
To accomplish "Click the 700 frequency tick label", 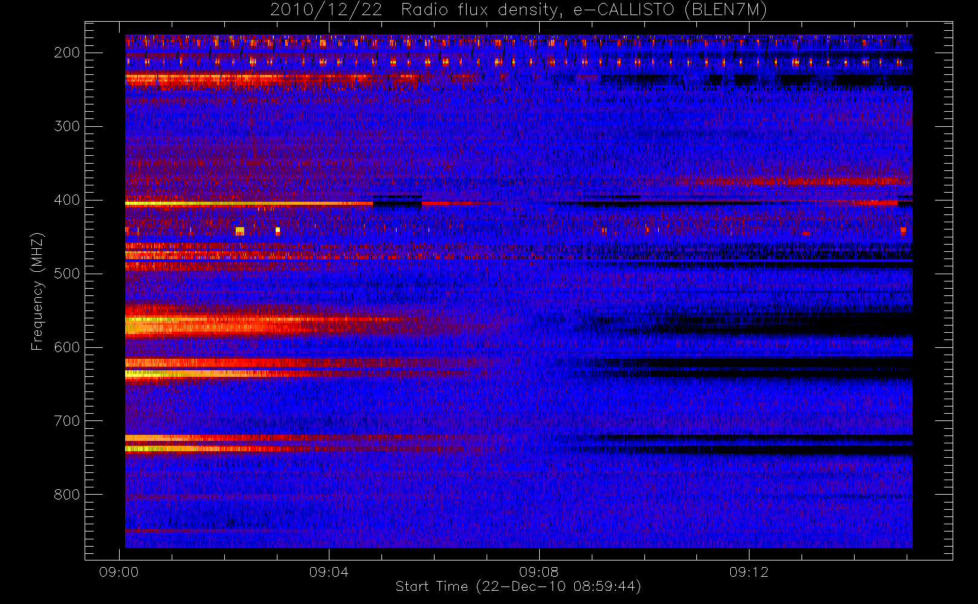I will point(67,421).
